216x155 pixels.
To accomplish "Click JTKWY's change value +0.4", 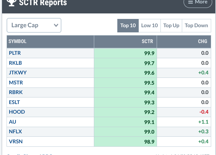I will click(x=203, y=73).
